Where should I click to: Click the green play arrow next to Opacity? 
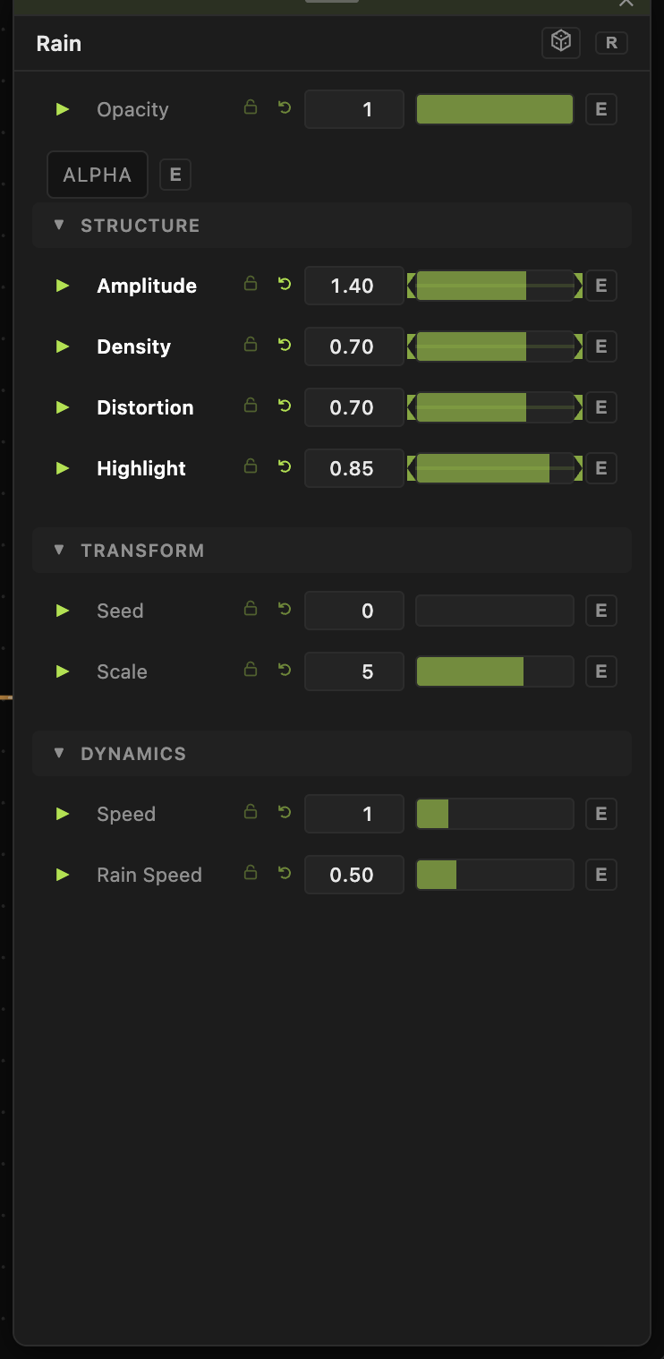pos(63,109)
